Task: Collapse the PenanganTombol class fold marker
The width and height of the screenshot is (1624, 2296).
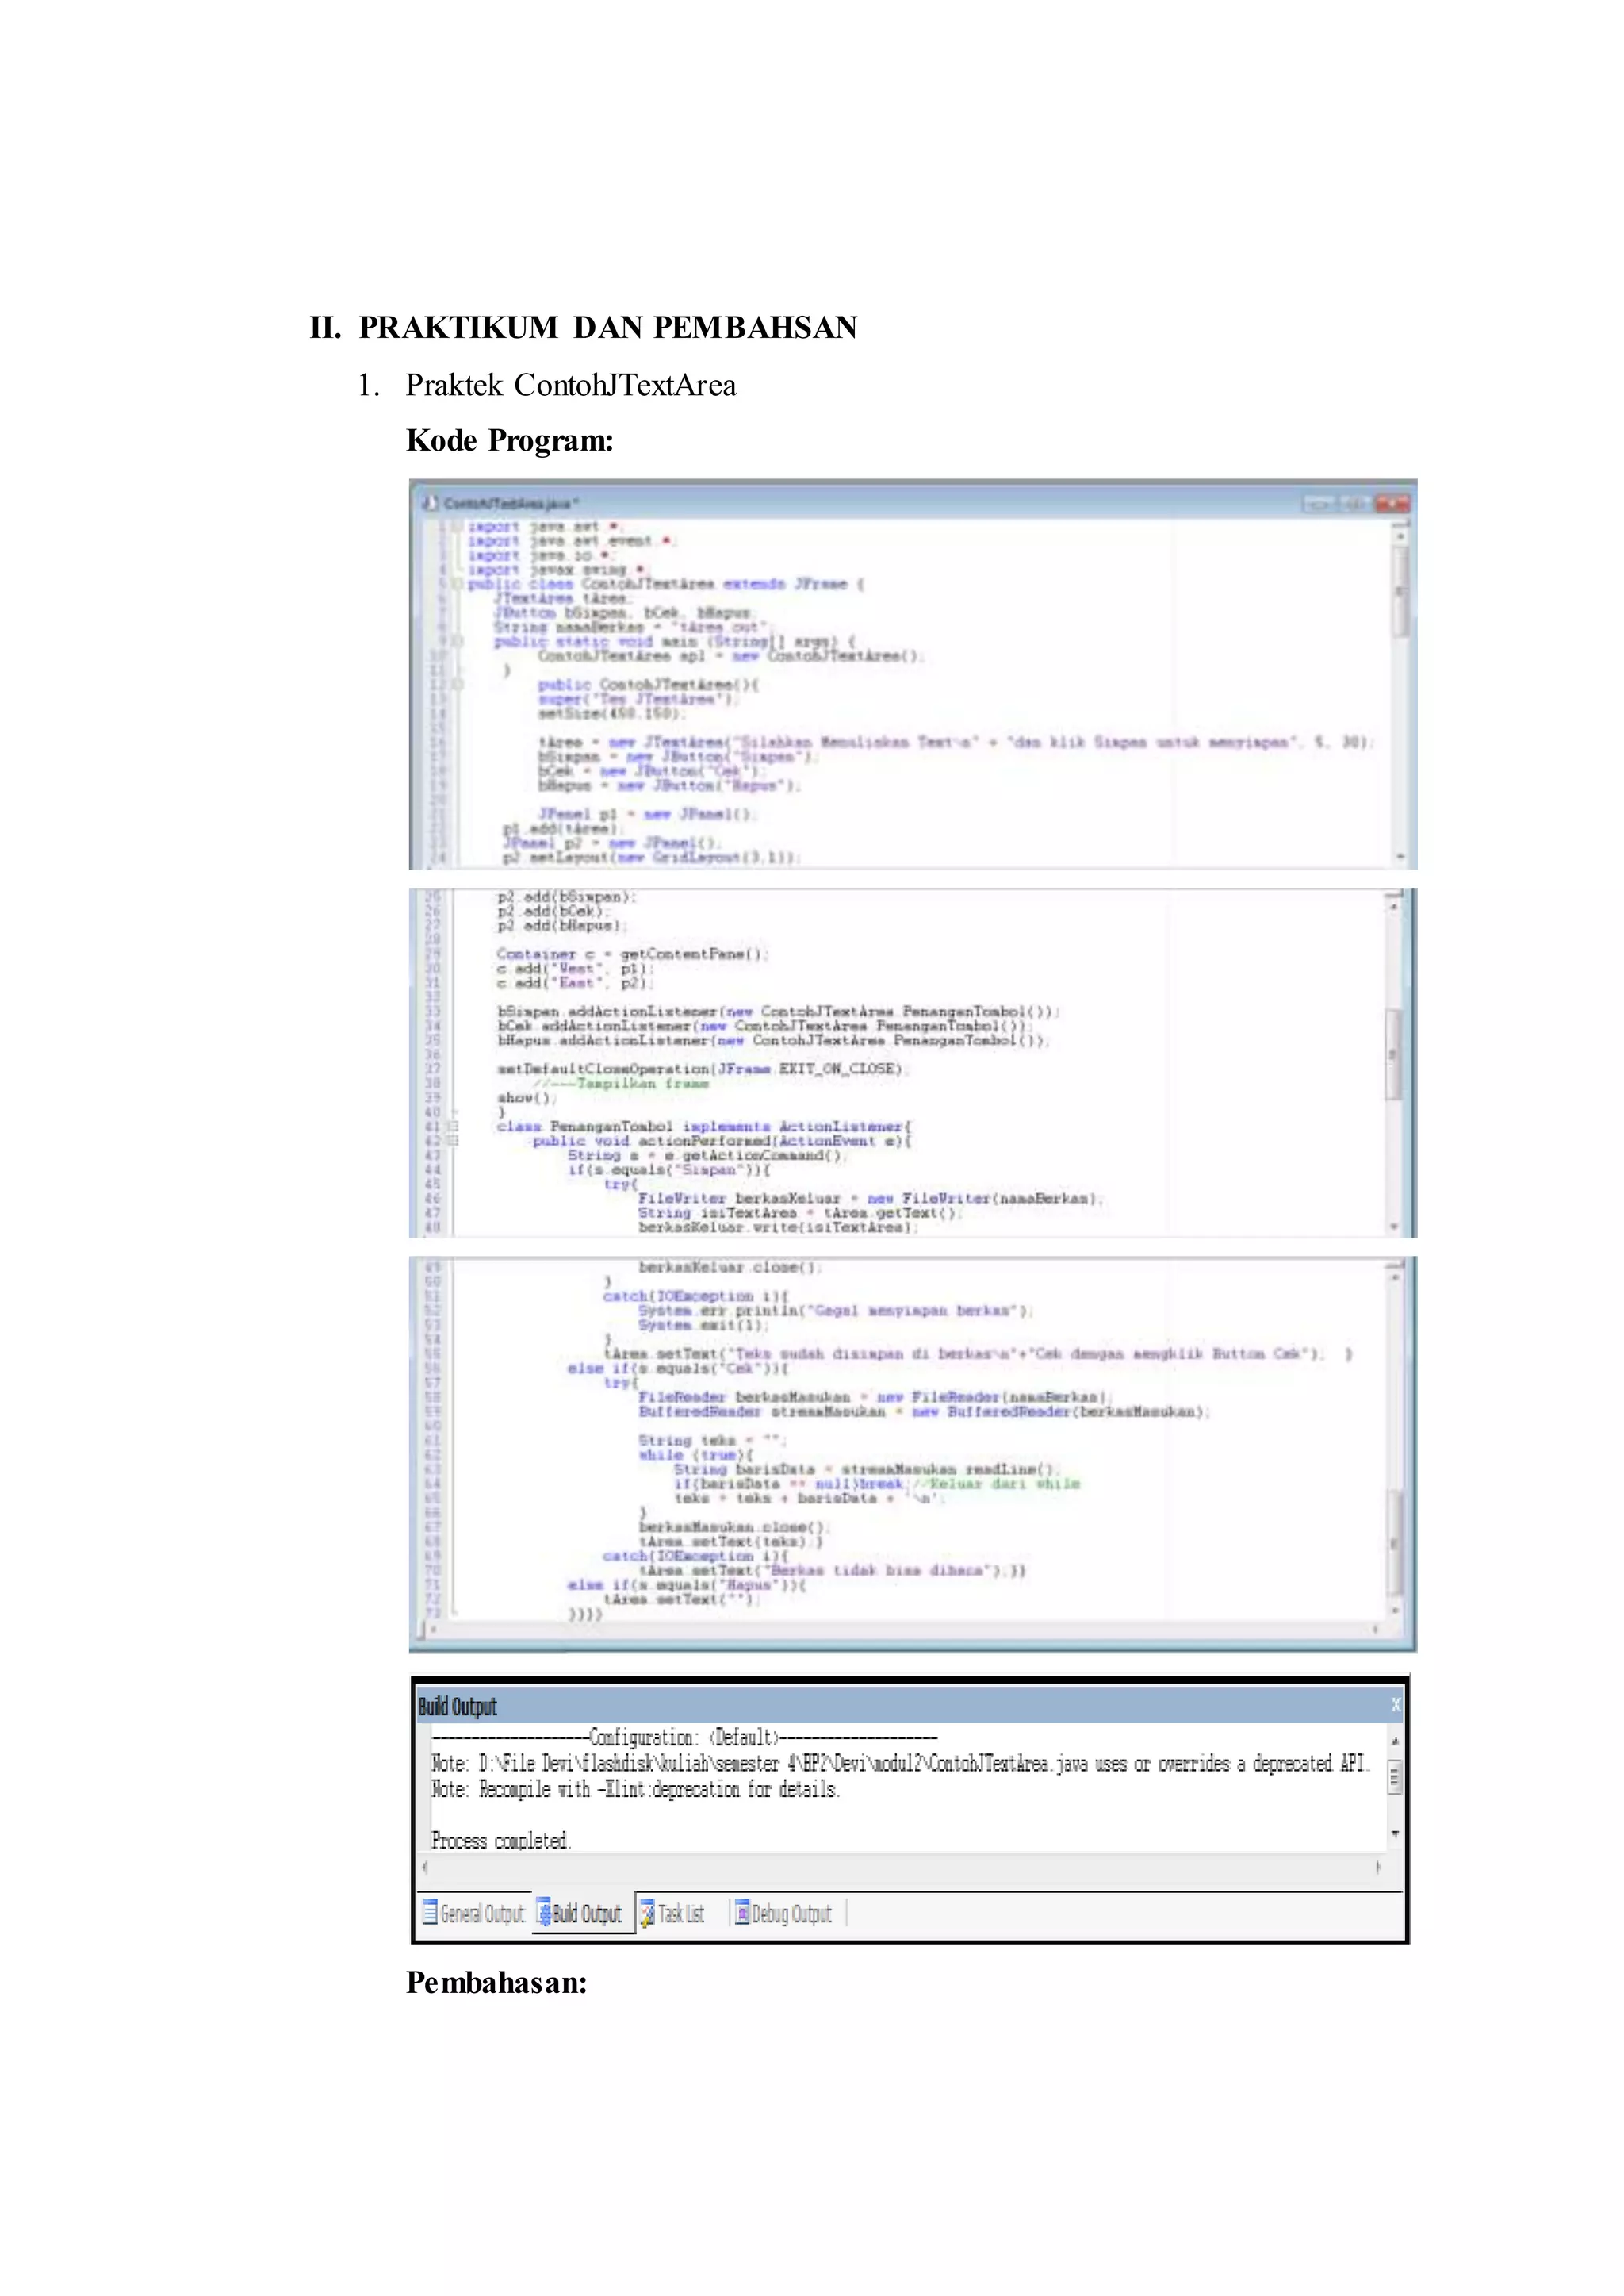Action: pos(452,1127)
